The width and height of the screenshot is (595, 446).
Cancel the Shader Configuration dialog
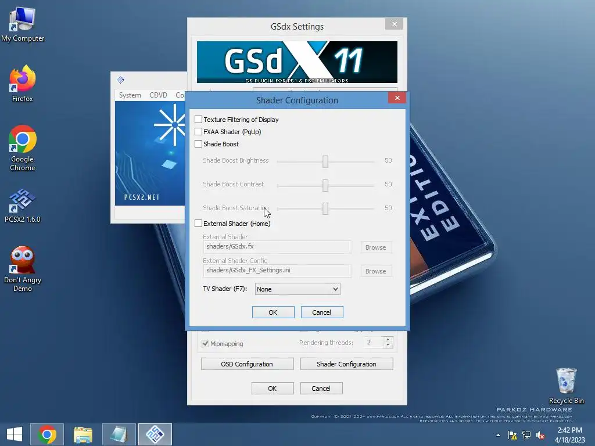pos(322,312)
